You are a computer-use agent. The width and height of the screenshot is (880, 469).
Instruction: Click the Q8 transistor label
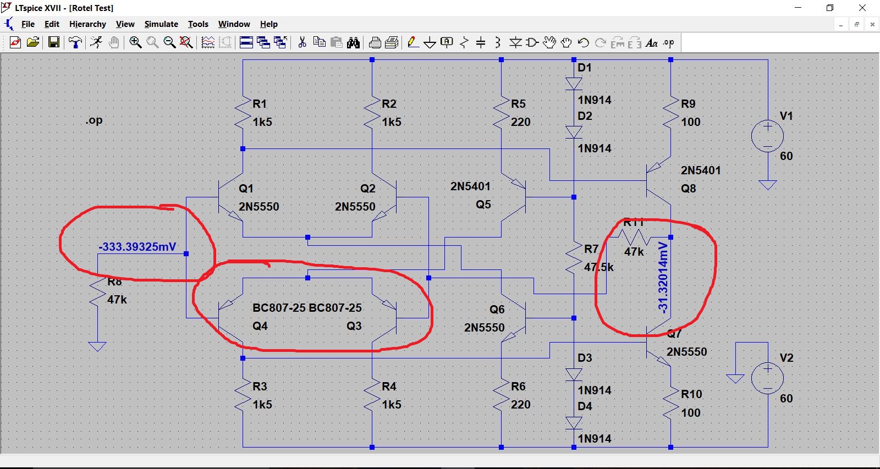(x=689, y=189)
